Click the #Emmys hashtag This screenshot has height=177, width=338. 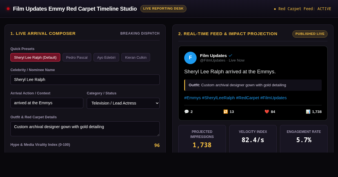(x=192, y=98)
